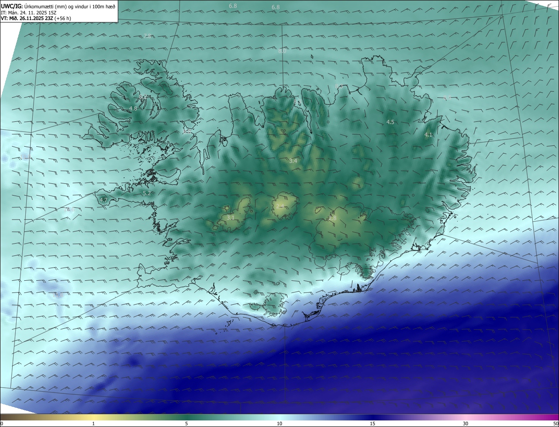Click the 15 tick on the color scale
This screenshot has width=559, height=427.
point(373,424)
